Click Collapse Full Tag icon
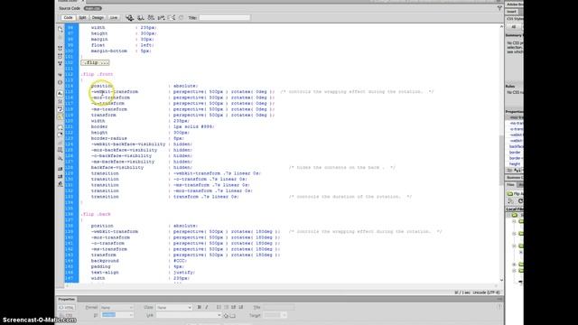578x325 pixels. tap(61, 48)
